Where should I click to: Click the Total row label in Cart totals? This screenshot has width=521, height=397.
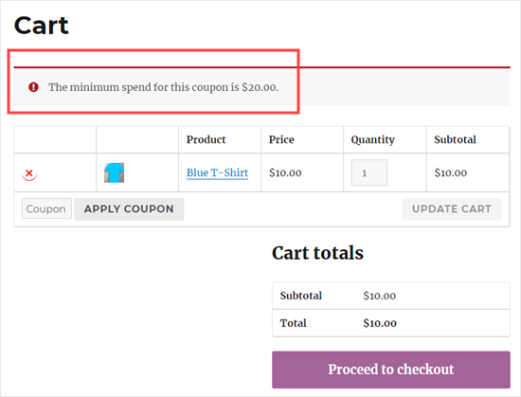click(x=293, y=323)
